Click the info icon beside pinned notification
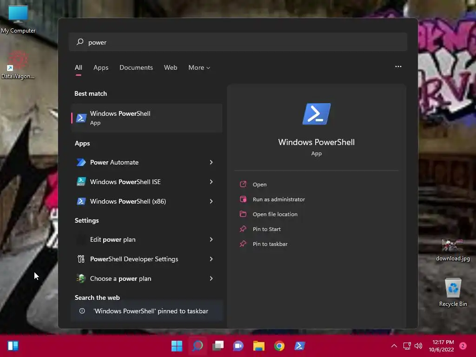 point(82,311)
